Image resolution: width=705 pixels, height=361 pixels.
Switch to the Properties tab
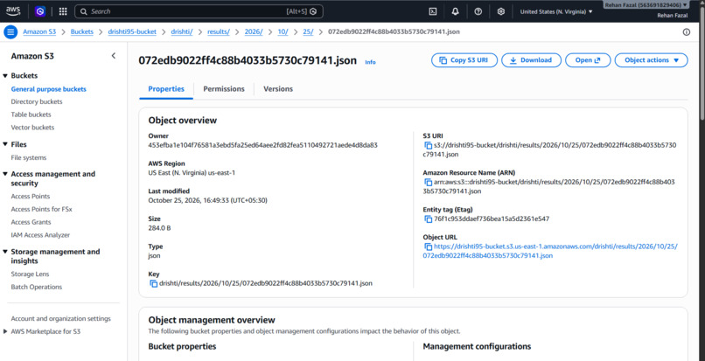coord(166,89)
